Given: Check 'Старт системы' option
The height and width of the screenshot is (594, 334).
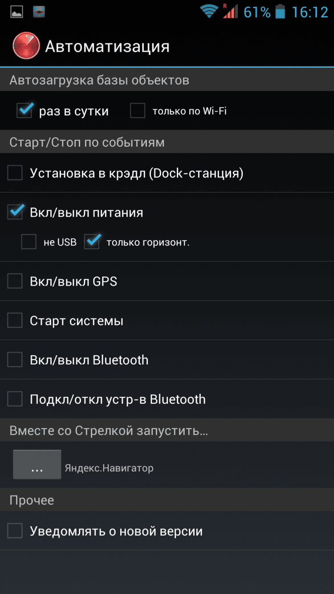Looking at the screenshot, I should (x=15, y=320).
